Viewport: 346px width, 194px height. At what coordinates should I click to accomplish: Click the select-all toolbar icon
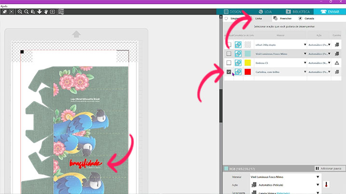(5, 12)
